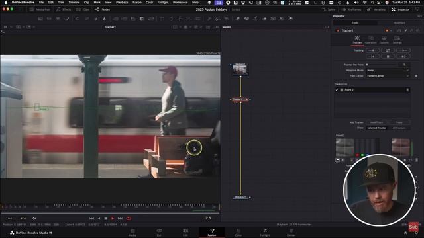Click Track Reverse tracking button
Viewport: 424px width, 238px height.
pyautogui.click(x=372, y=50)
